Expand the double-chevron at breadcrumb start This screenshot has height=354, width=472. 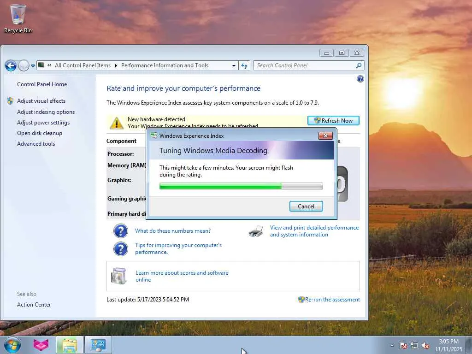pyautogui.click(x=49, y=65)
